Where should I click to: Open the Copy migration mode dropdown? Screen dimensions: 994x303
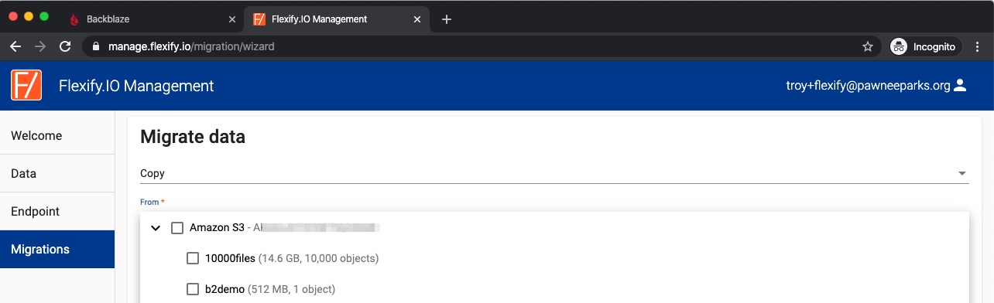tap(554, 173)
